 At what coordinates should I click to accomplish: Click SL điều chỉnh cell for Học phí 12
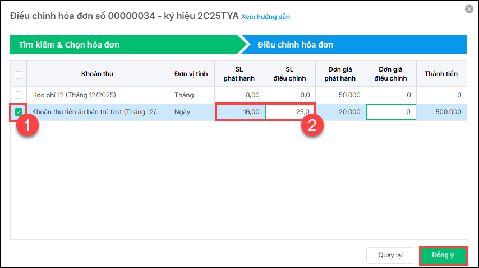(290, 95)
